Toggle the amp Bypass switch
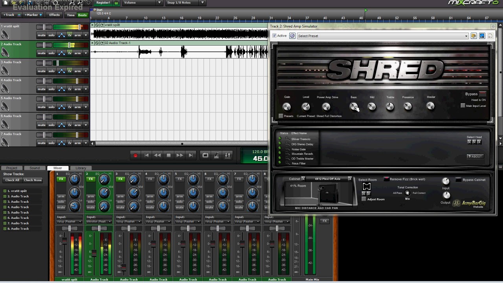 click(483, 94)
